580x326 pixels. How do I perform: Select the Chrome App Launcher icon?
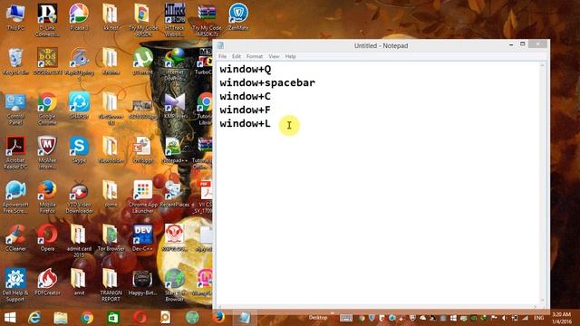pos(143,197)
